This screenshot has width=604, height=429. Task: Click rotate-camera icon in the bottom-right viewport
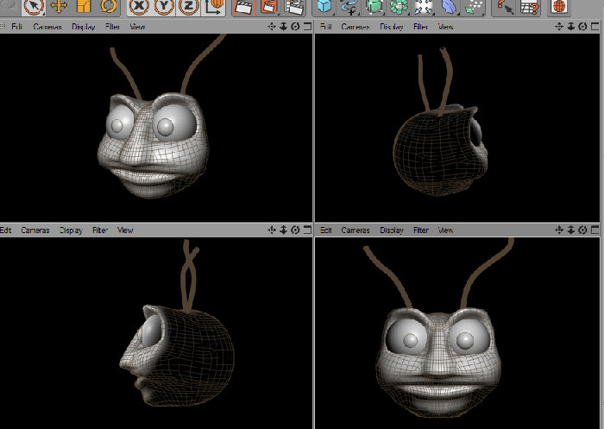pyautogui.click(x=582, y=230)
